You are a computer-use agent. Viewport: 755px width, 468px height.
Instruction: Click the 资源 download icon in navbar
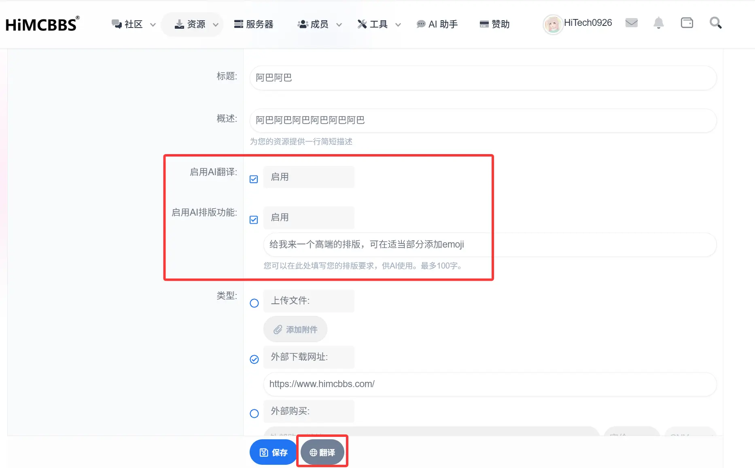180,24
